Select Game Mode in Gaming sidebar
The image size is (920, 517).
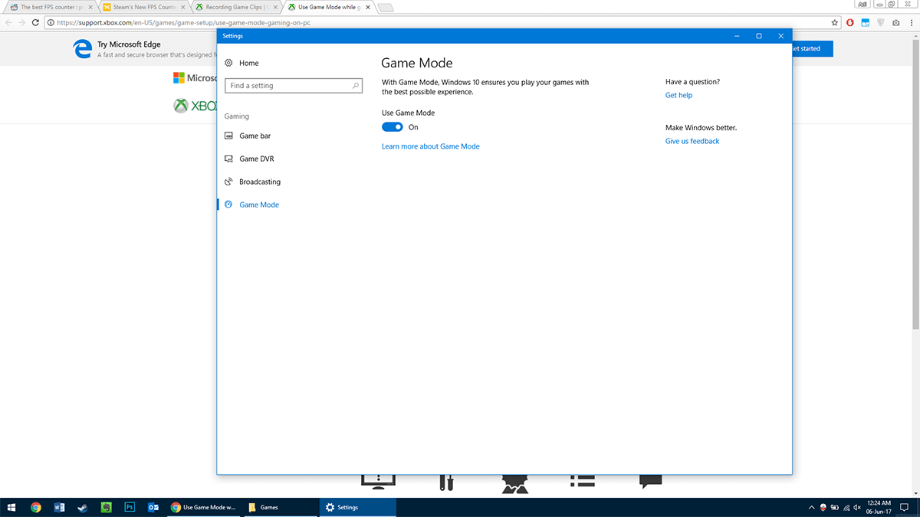[259, 205]
